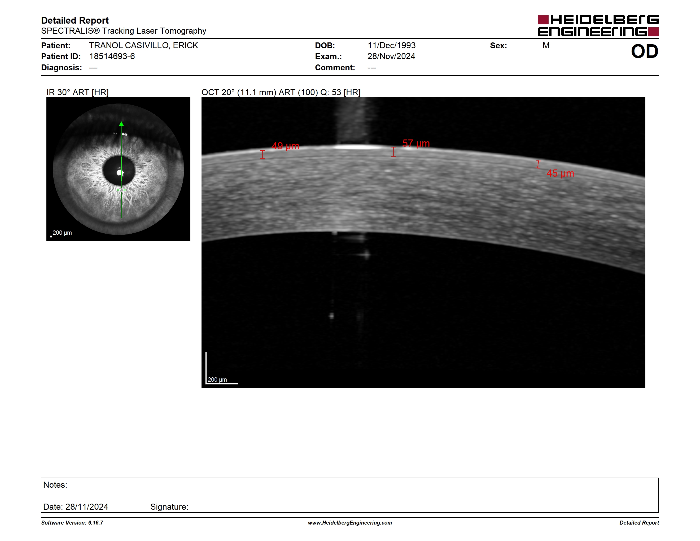Image resolution: width=700 pixels, height=541 pixels.
Task: Click the red caliper near 45 µm
Action: coord(538,164)
